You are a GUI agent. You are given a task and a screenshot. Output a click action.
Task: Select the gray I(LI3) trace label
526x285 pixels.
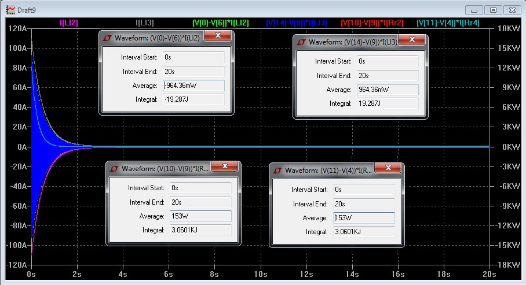click(x=145, y=23)
